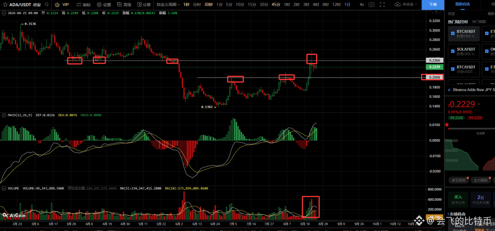495x231 pixels.
Task: Click the speaker icon beside Binance news
Action: click(449, 90)
